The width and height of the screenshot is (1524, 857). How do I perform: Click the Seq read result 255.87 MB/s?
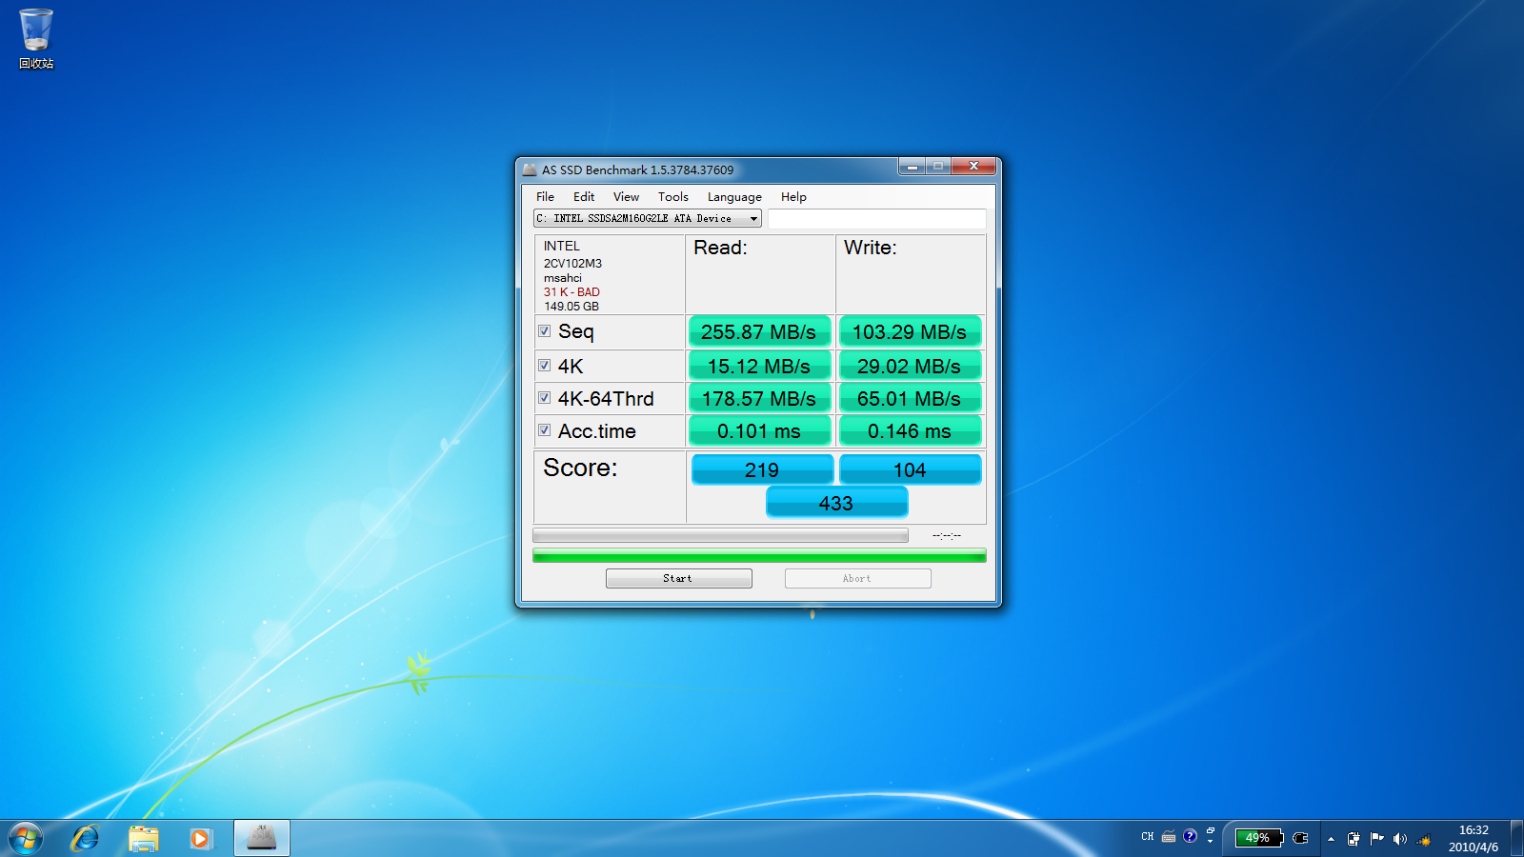(x=759, y=331)
